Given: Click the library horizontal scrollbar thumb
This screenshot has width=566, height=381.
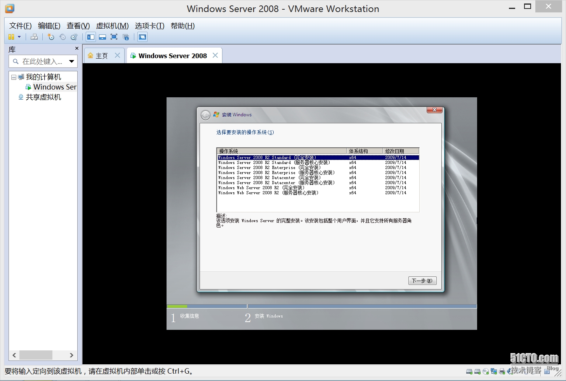Looking at the screenshot, I should [36, 355].
